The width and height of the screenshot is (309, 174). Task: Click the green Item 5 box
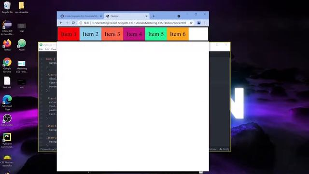(x=156, y=34)
